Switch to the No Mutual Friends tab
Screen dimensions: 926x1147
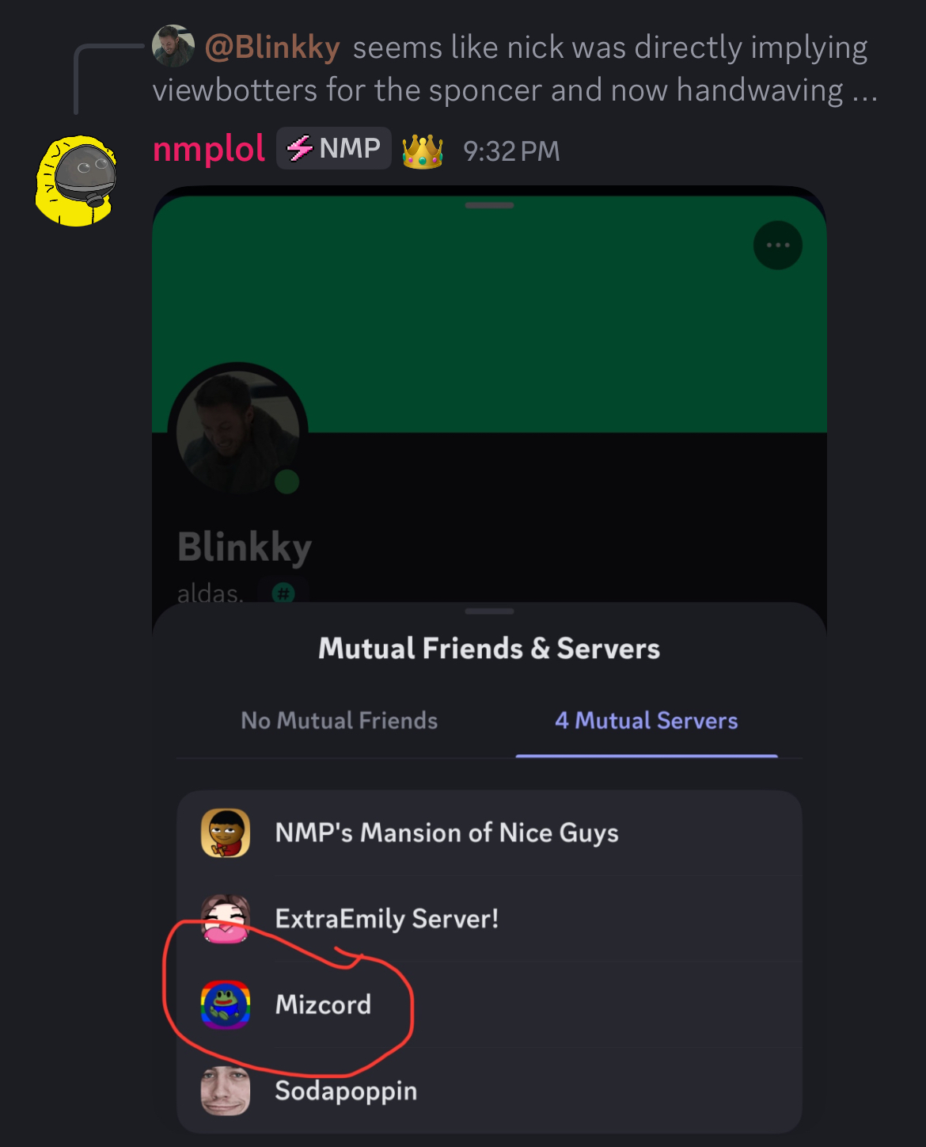[x=339, y=720]
